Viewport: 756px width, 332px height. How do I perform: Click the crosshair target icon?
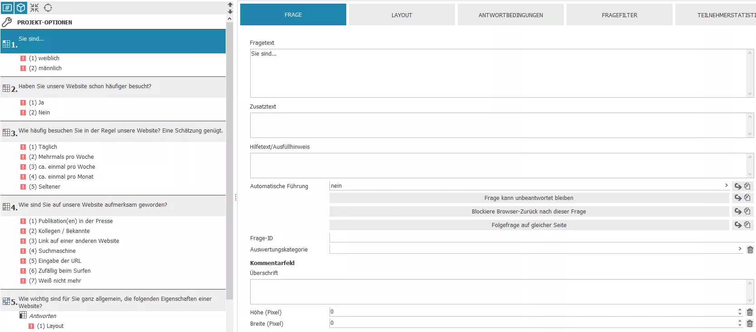pos(48,8)
